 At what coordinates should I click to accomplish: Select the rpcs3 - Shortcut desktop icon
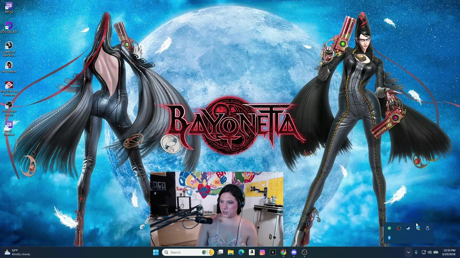coord(9,128)
